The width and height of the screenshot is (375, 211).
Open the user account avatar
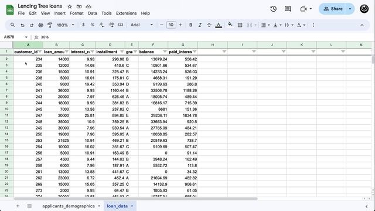364,9
